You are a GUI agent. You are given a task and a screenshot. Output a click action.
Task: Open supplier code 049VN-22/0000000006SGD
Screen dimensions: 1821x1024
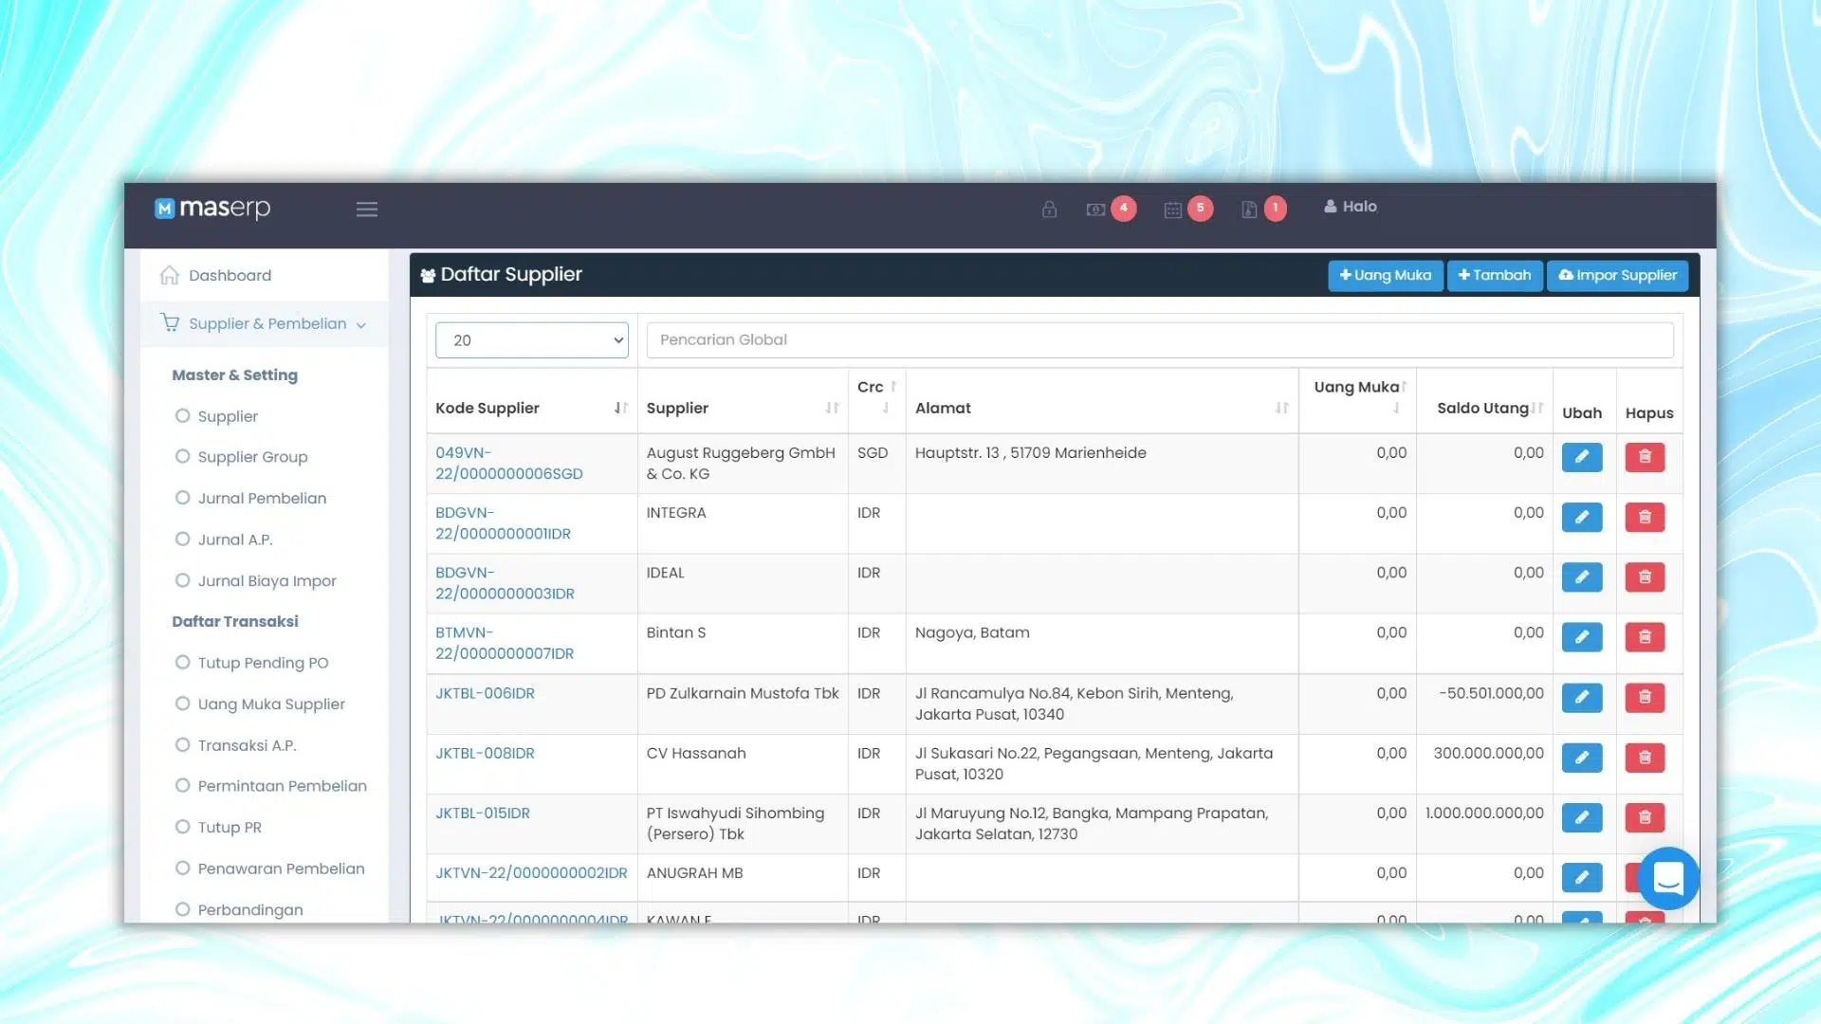[x=508, y=464]
